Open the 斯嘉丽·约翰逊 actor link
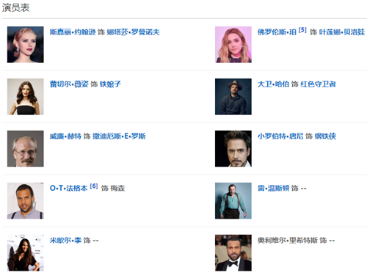Image resolution: width=367 pixels, height=278 pixels. (73, 32)
